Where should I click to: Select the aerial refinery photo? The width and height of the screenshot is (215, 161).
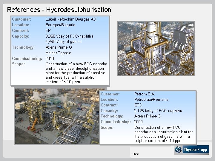click(x=57, y=116)
